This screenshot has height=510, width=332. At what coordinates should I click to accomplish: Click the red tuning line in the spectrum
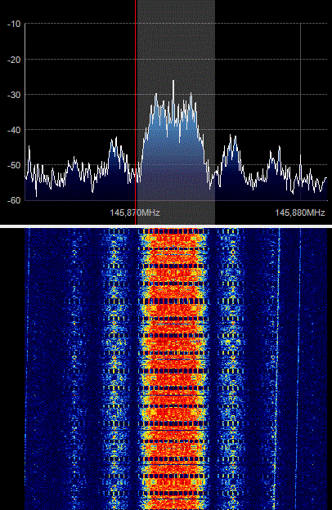pyautogui.click(x=136, y=112)
